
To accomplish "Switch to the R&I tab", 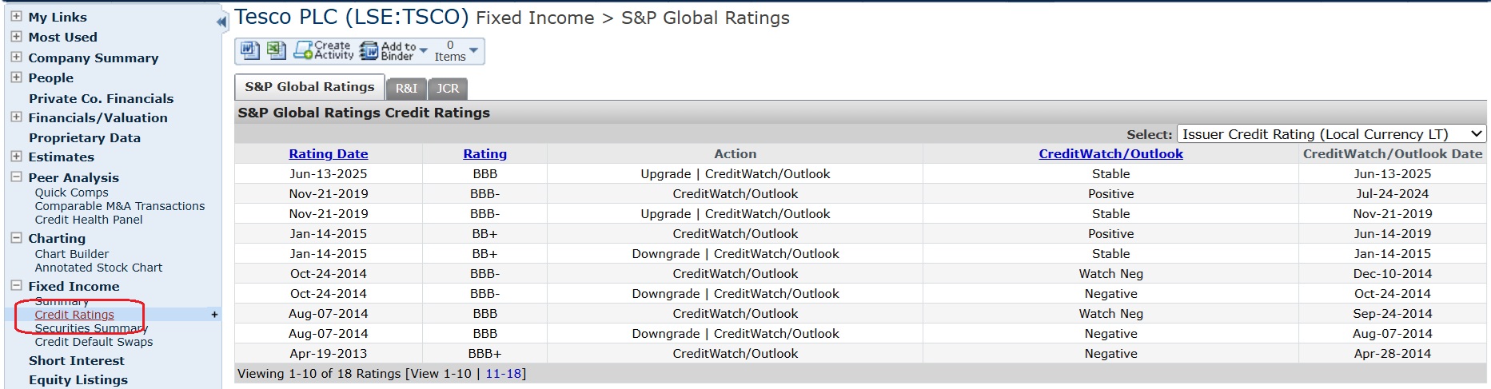I will coord(406,88).
